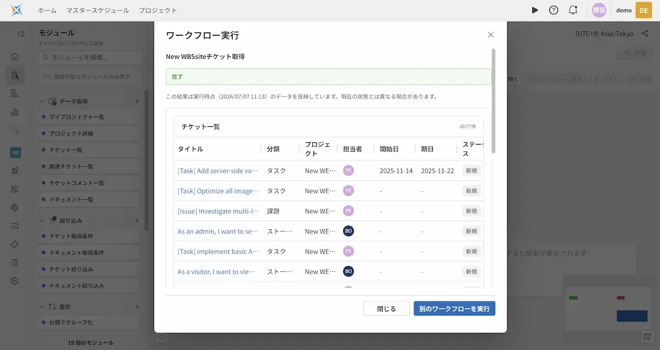Viewport: 660px width, 350px height.
Task: Open 'As a visitor, I want to vie…' ticket link
Action: pos(218,271)
